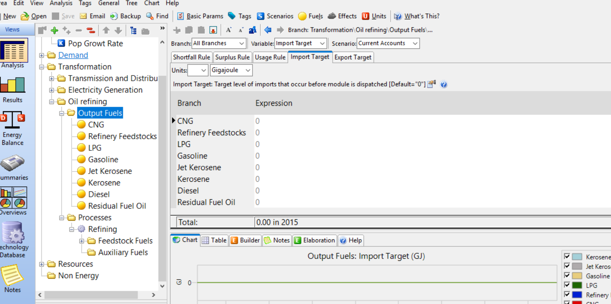611x304 pixels.
Task: Click help icon beside Import Target description
Action: pos(444,84)
